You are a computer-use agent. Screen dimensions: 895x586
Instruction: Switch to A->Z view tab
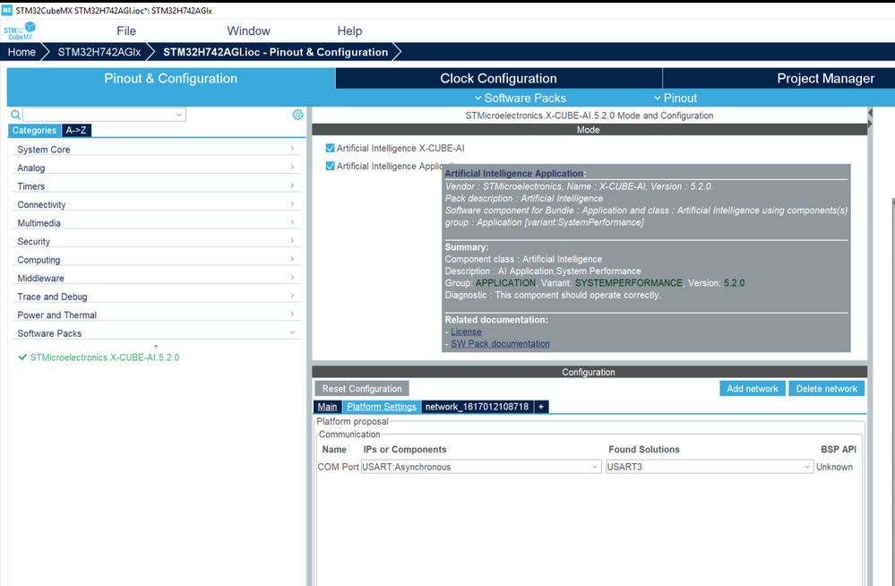pyautogui.click(x=76, y=130)
